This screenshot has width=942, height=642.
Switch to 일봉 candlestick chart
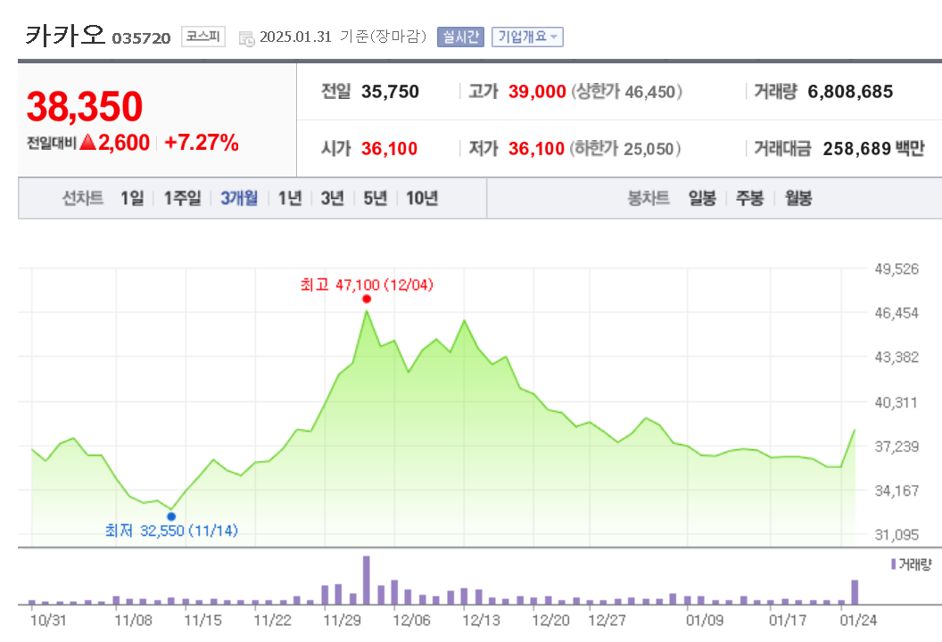coord(702,198)
